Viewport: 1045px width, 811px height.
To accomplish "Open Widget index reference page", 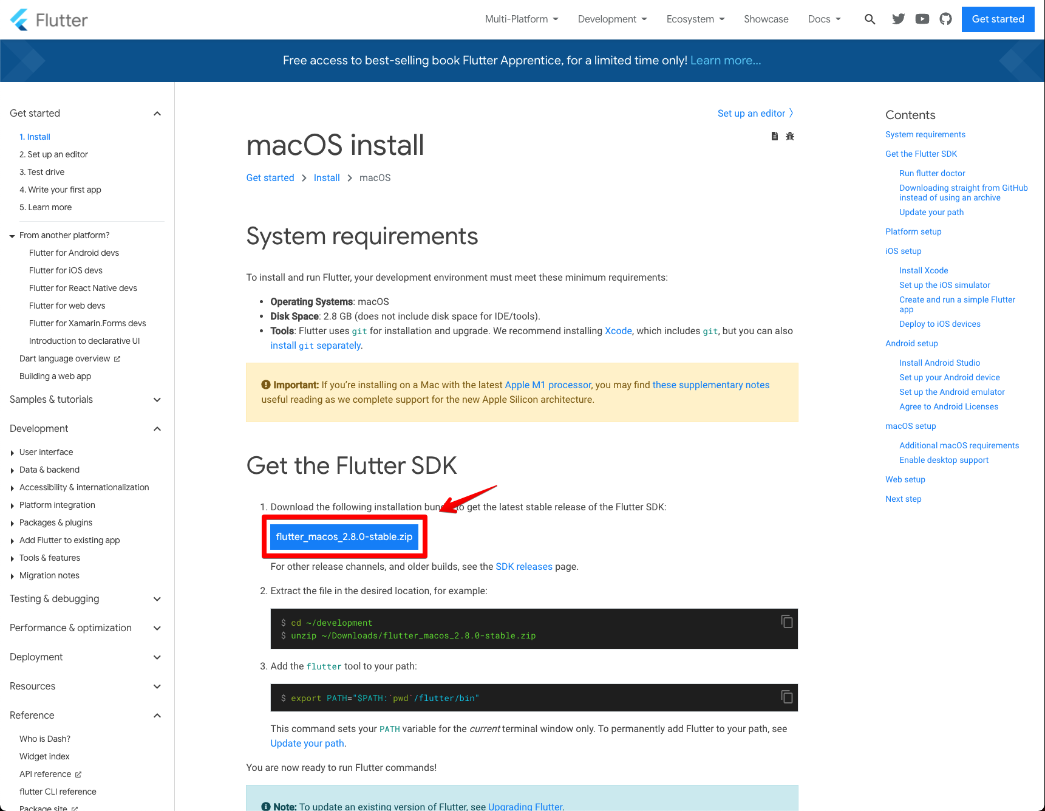I will [x=44, y=756].
